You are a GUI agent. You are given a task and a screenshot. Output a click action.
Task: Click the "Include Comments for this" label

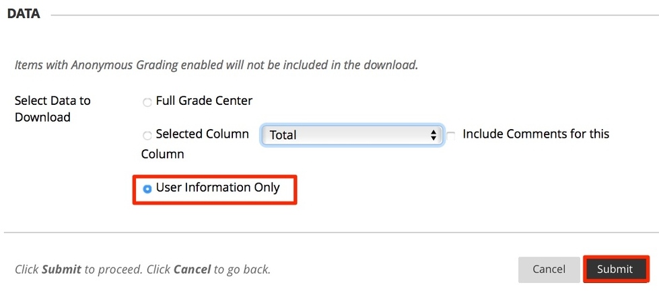[x=536, y=134]
